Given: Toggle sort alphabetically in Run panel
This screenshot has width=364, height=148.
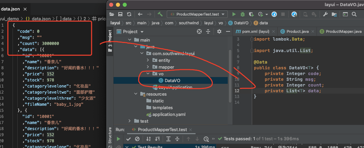Looking at the screenshot, I should [148, 139].
